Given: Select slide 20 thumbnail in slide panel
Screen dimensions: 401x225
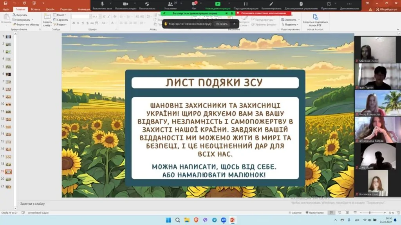Looking at the screenshot, I should click(8, 179).
